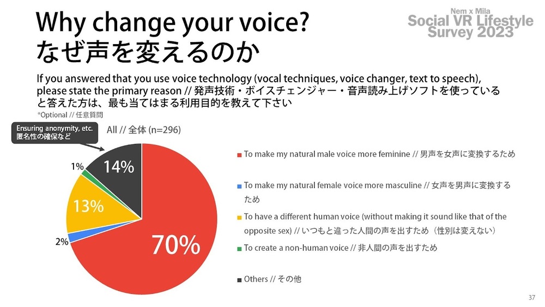Click the thin blue 2% pie slice
The width and height of the screenshot is (545, 307).
pos(73,237)
